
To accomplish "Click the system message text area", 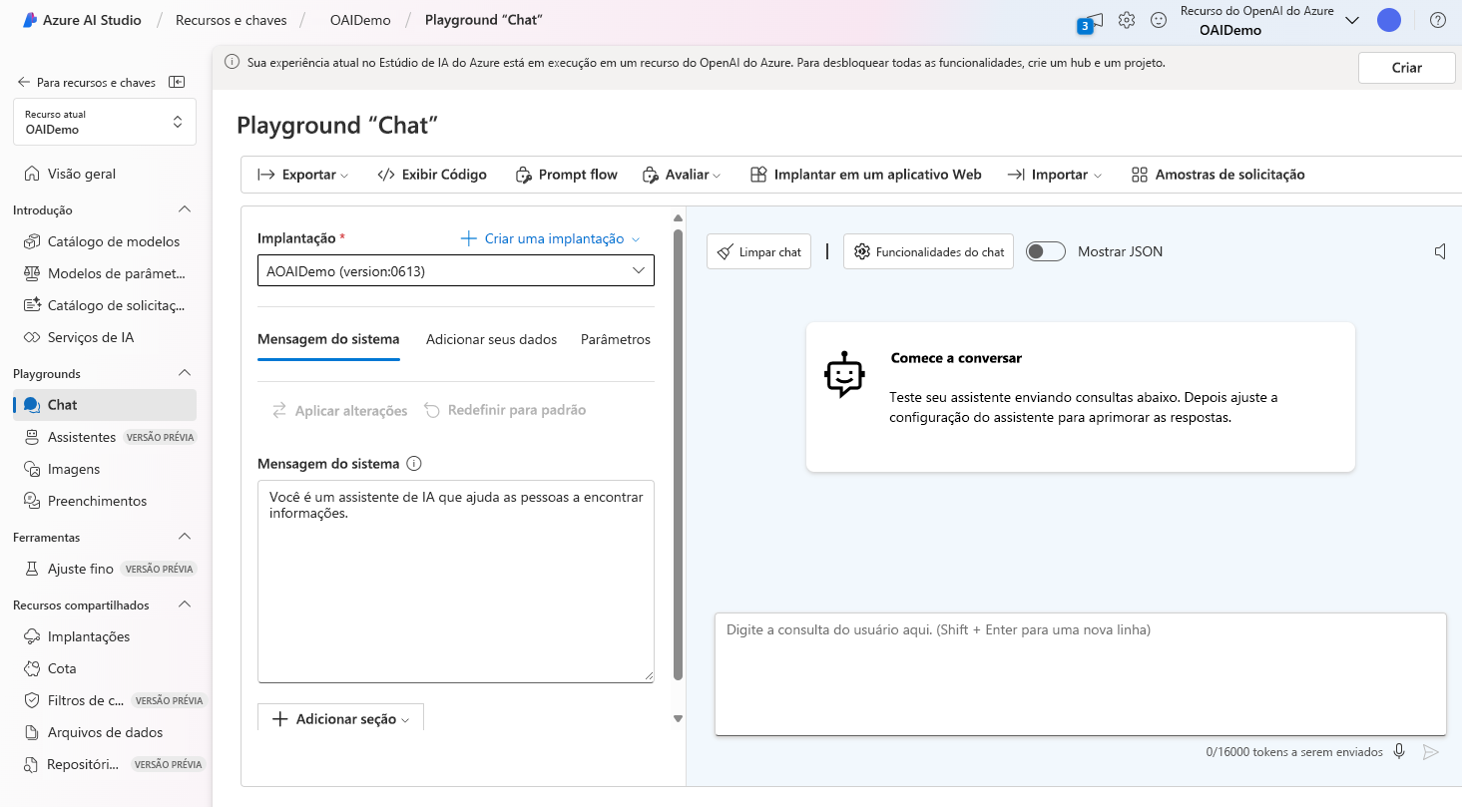I will click(456, 582).
